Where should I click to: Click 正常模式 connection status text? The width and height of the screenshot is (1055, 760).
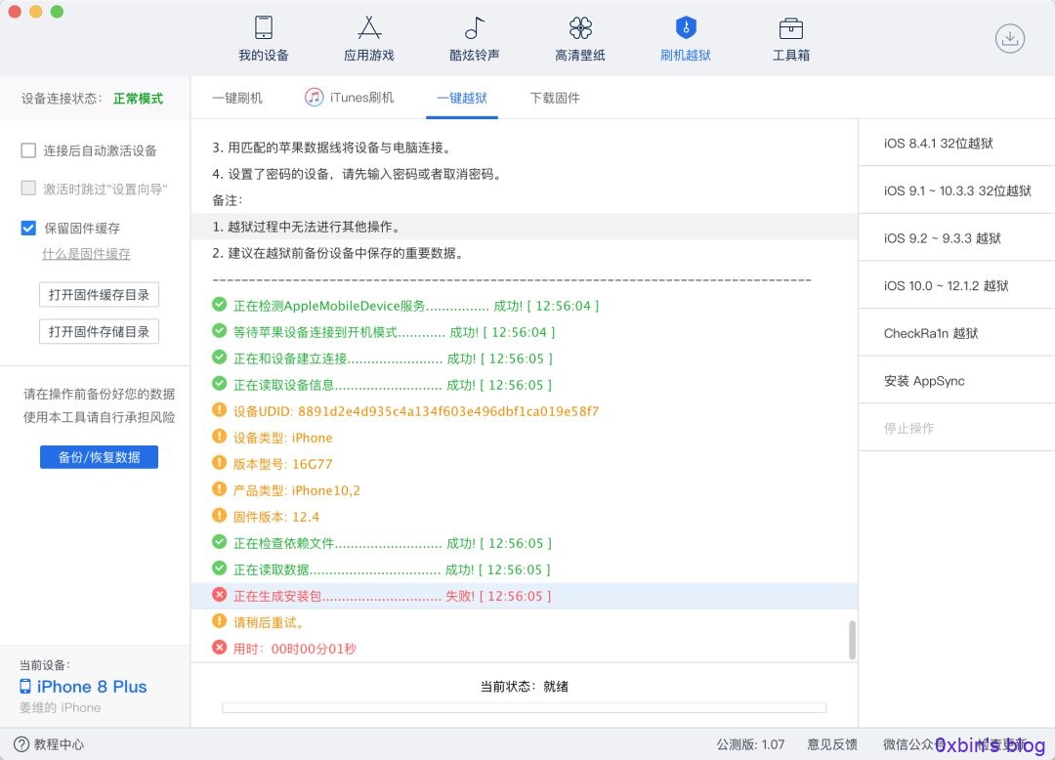[138, 99]
